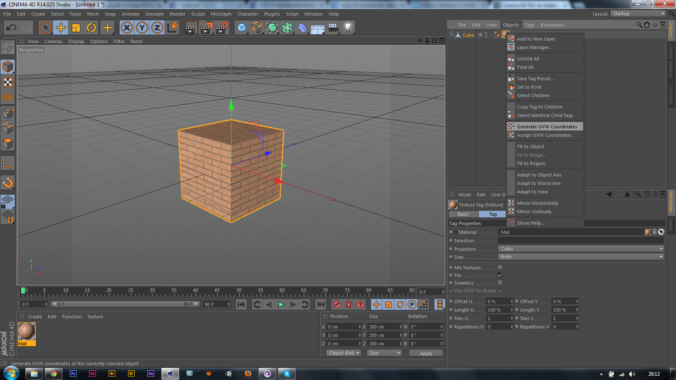The height and width of the screenshot is (380, 676).
Task: Select the Move tool in toolbar
Action: tap(61, 28)
